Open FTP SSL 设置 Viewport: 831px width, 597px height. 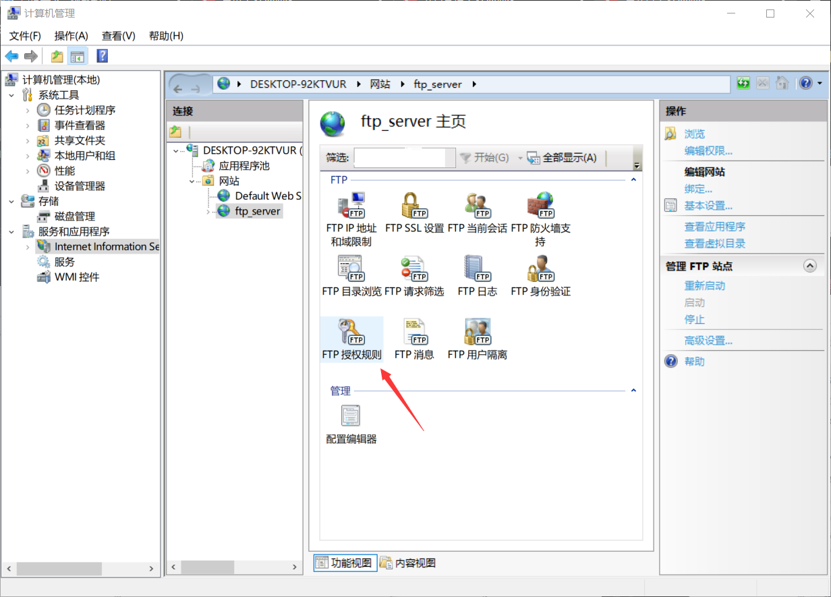point(414,216)
